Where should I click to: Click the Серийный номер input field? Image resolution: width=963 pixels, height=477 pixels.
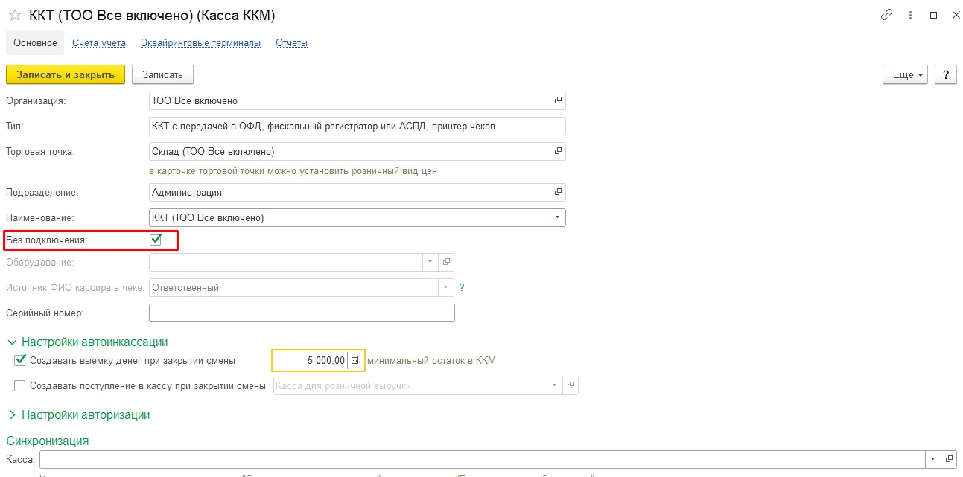pyautogui.click(x=302, y=313)
